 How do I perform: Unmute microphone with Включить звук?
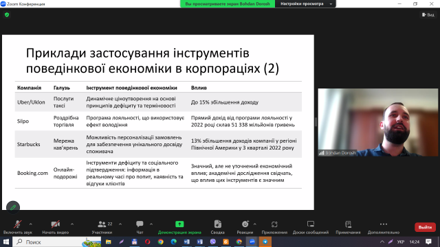click(x=17, y=227)
